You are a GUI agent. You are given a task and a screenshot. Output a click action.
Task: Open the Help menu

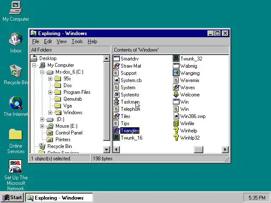coord(92,41)
